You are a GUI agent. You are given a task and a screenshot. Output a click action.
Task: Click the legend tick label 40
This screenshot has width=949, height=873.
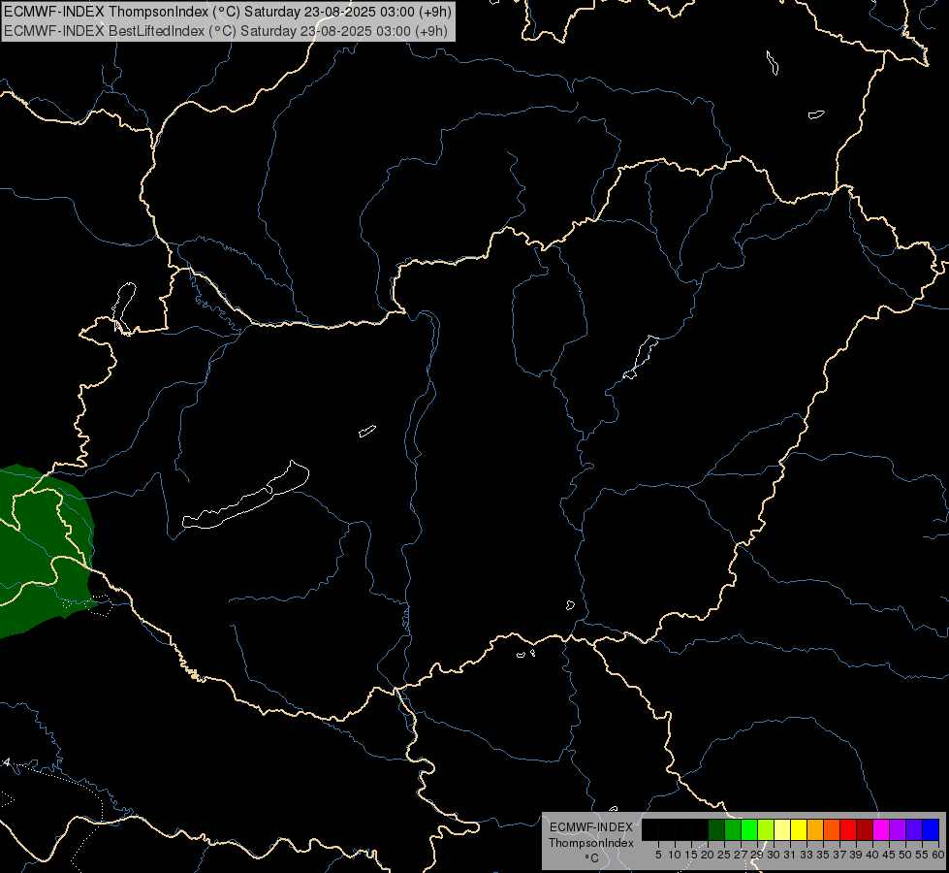tap(872, 855)
